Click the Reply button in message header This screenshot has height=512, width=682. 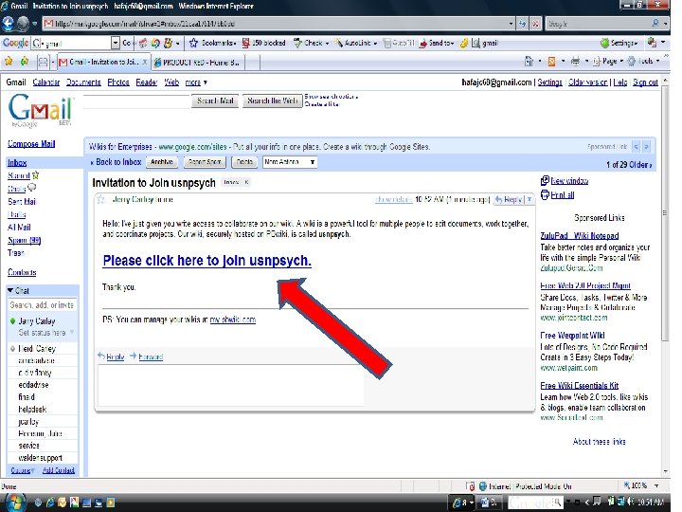pos(509,199)
